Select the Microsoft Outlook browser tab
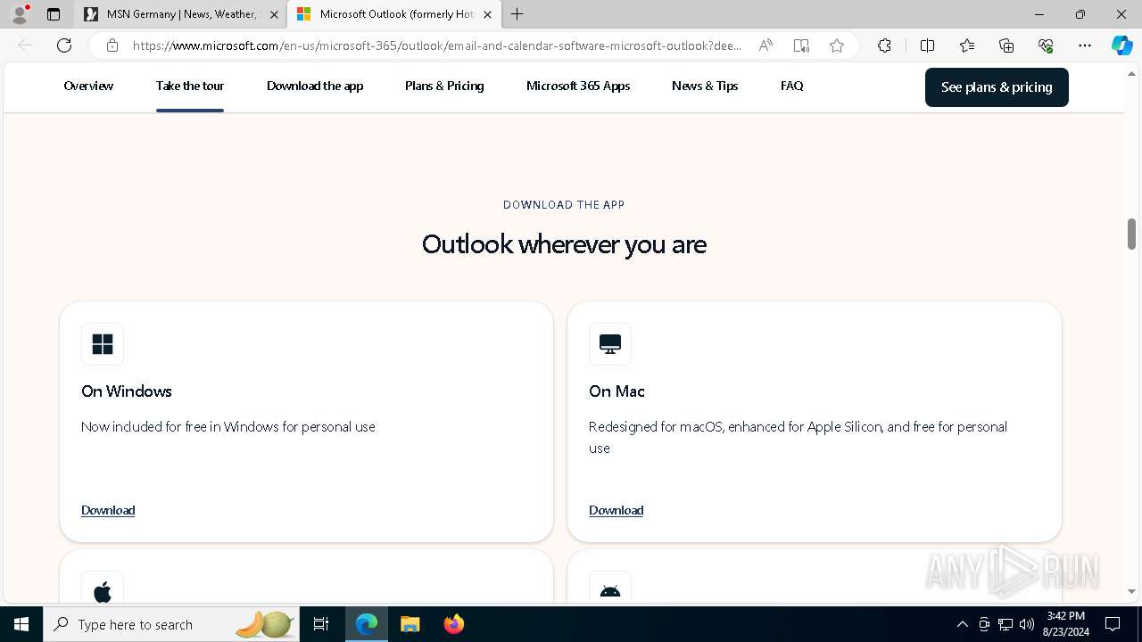The height and width of the screenshot is (642, 1142). tap(393, 14)
